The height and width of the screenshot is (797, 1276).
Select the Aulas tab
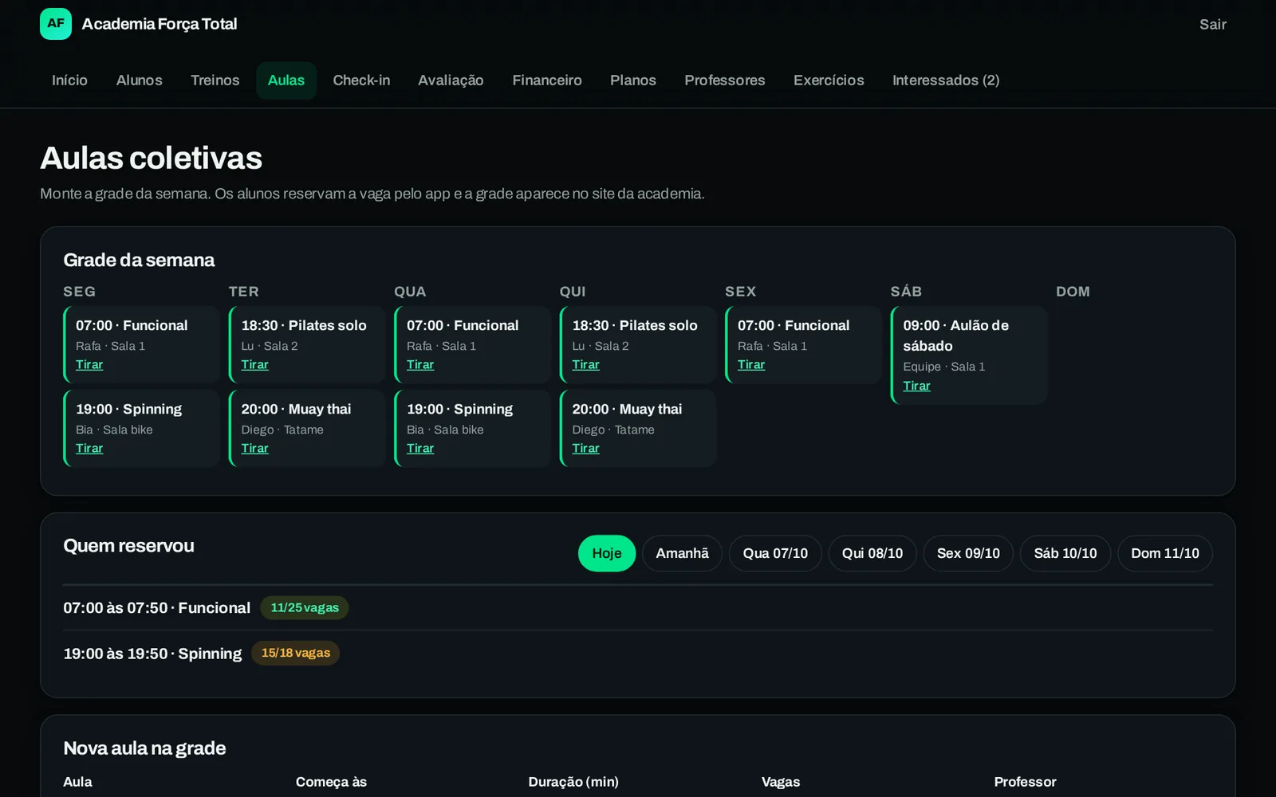(286, 80)
